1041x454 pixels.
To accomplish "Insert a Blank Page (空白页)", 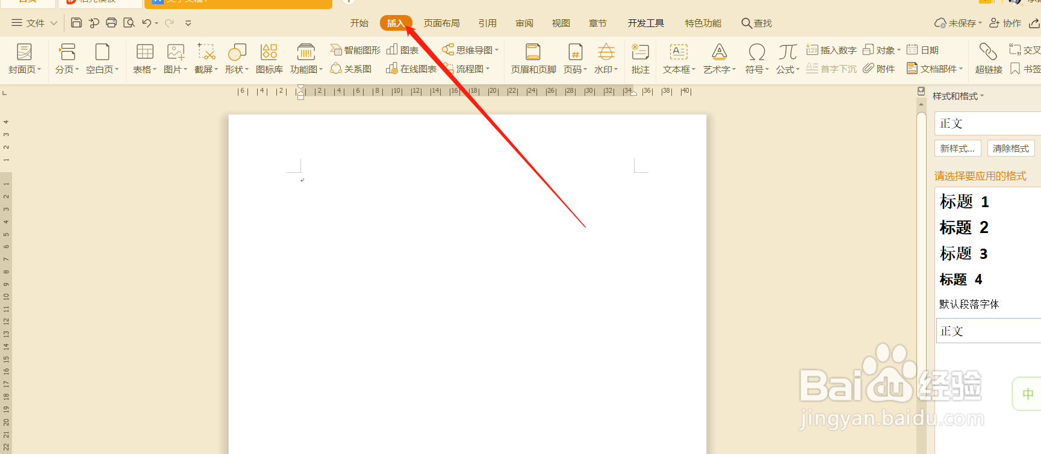I will click(102, 59).
